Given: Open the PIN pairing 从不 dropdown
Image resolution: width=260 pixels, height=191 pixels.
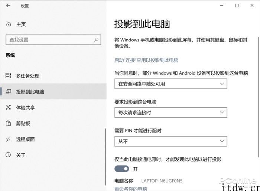Looking at the screenshot, I should pos(171,141).
